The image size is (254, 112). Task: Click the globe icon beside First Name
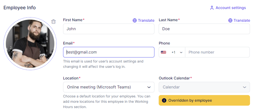pyautogui.click(x=135, y=20)
